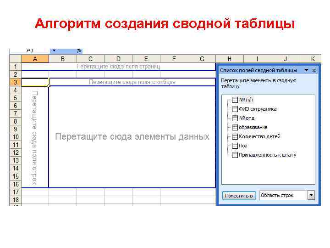The height and width of the screenshot is (248, 330).
Task: Click the № п/п field name
Action: (x=246, y=100)
